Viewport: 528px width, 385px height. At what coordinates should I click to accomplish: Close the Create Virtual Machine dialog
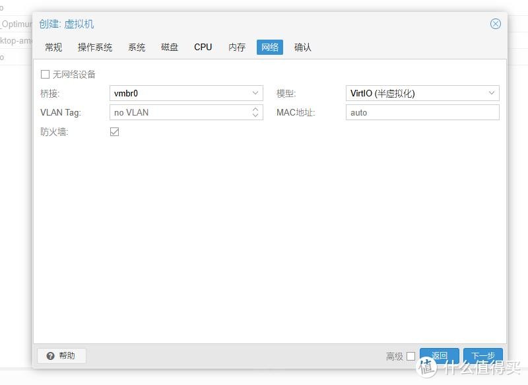point(495,24)
